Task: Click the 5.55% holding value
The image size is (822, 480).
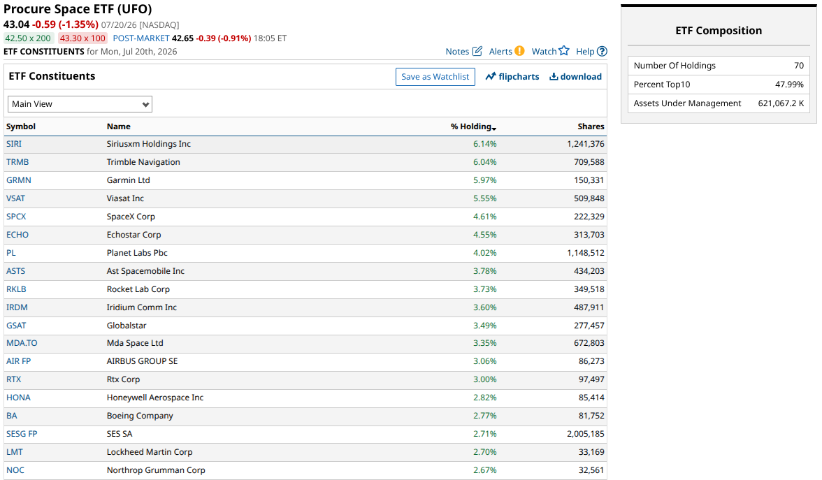Action: 485,198
